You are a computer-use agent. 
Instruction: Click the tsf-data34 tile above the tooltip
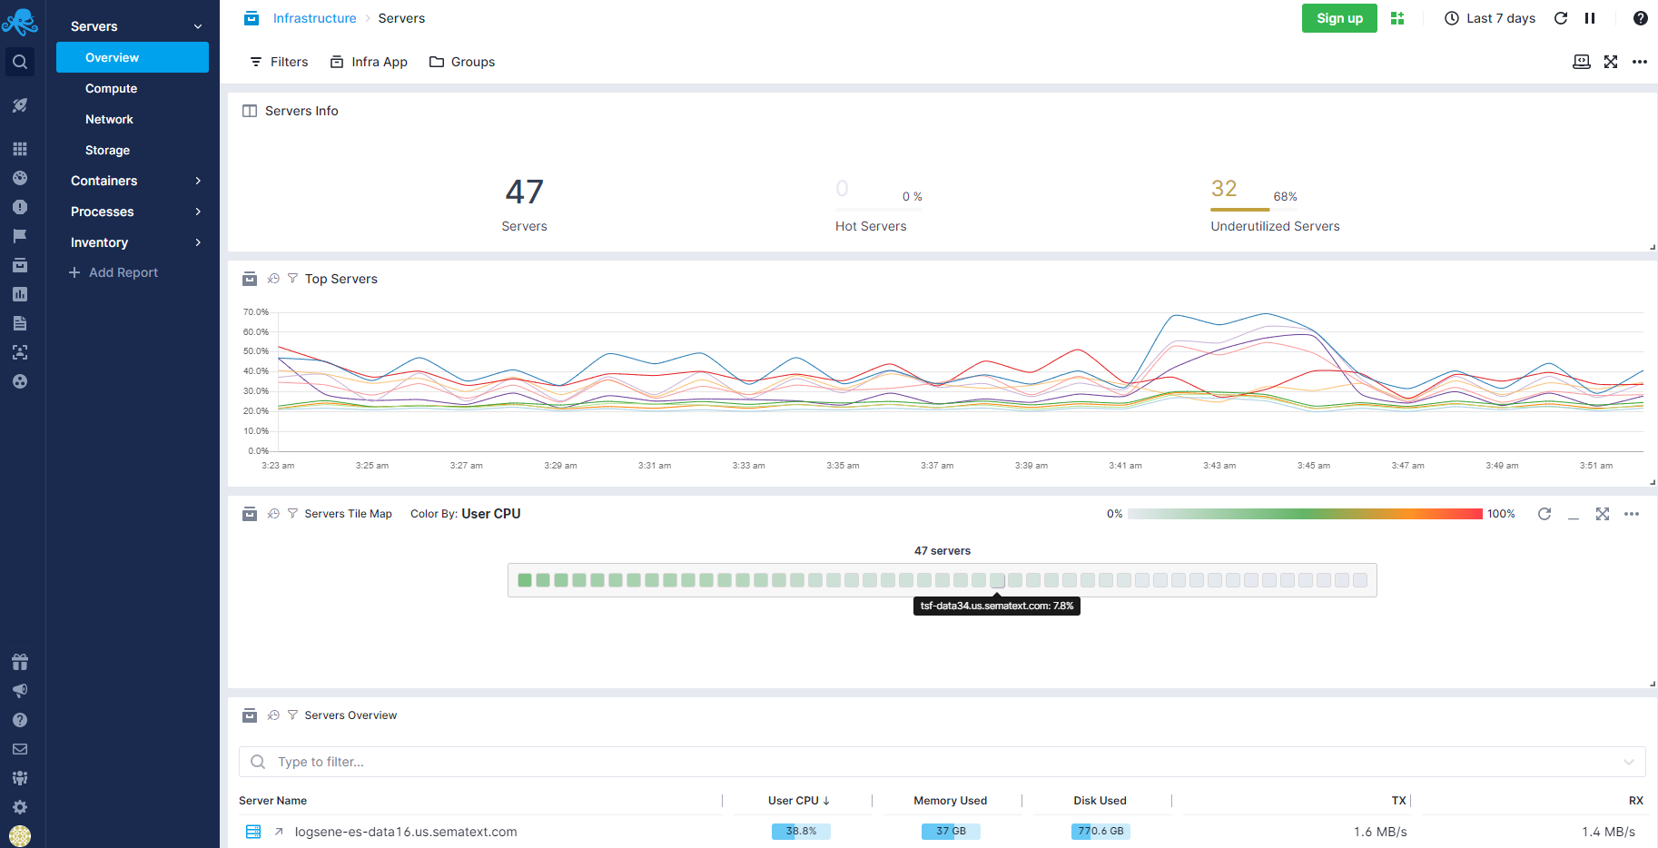click(997, 580)
